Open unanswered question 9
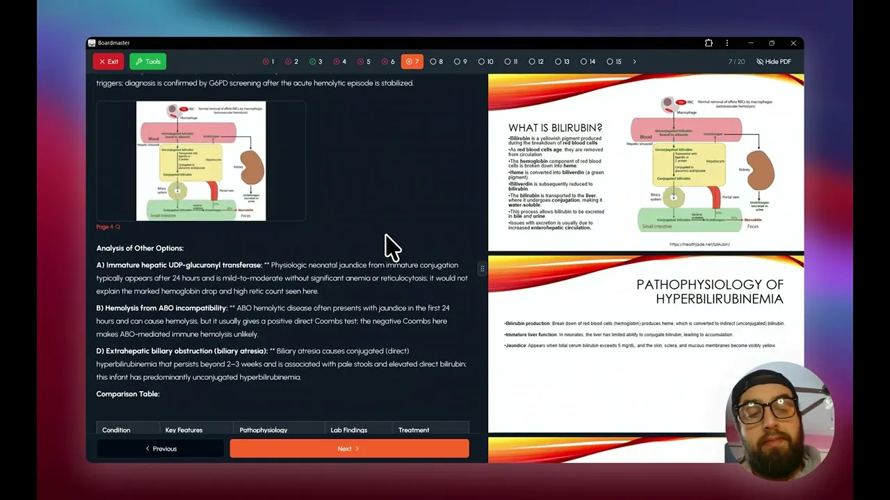This screenshot has width=890, height=500. tap(460, 62)
